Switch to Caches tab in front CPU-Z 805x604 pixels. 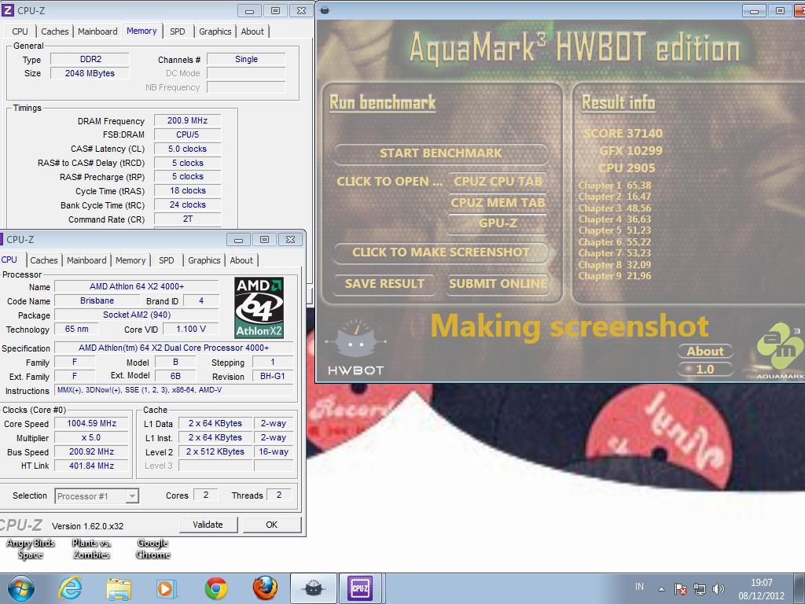(44, 260)
